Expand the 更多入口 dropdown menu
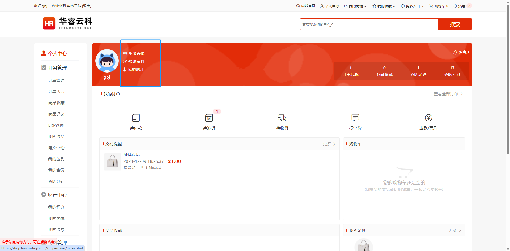510x251 pixels. [412, 6]
